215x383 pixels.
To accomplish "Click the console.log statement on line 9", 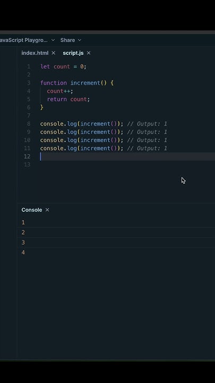I will pyautogui.click(x=82, y=132).
